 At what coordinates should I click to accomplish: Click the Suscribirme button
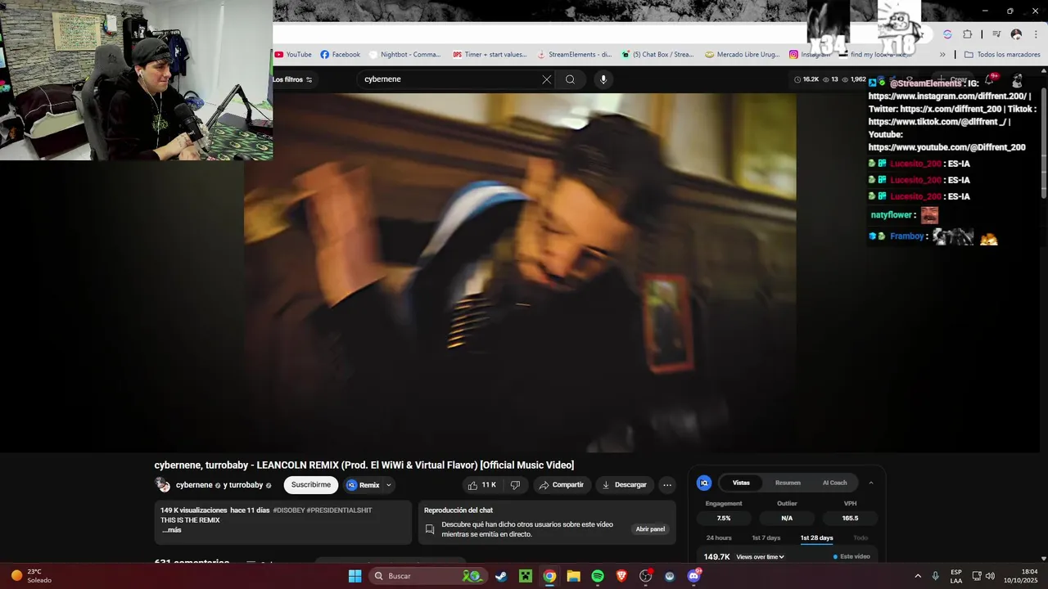(311, 485)
